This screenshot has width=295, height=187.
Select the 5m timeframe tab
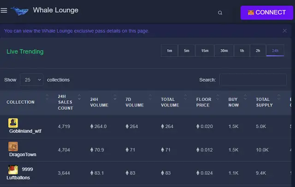(x=186, y=51)
